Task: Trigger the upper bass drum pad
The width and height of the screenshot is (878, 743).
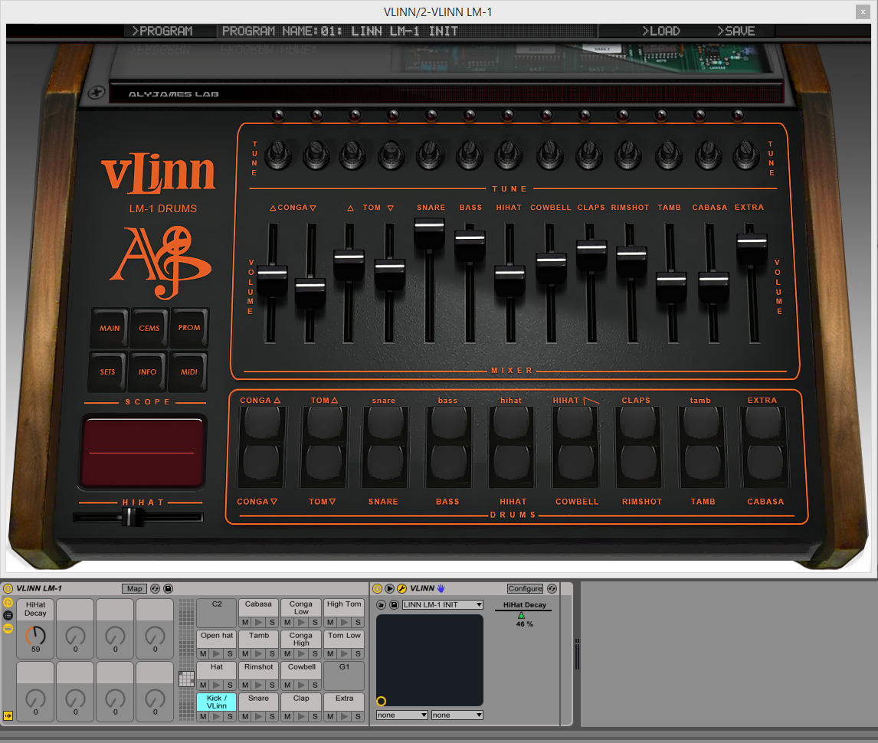Action: pos(447,423)
